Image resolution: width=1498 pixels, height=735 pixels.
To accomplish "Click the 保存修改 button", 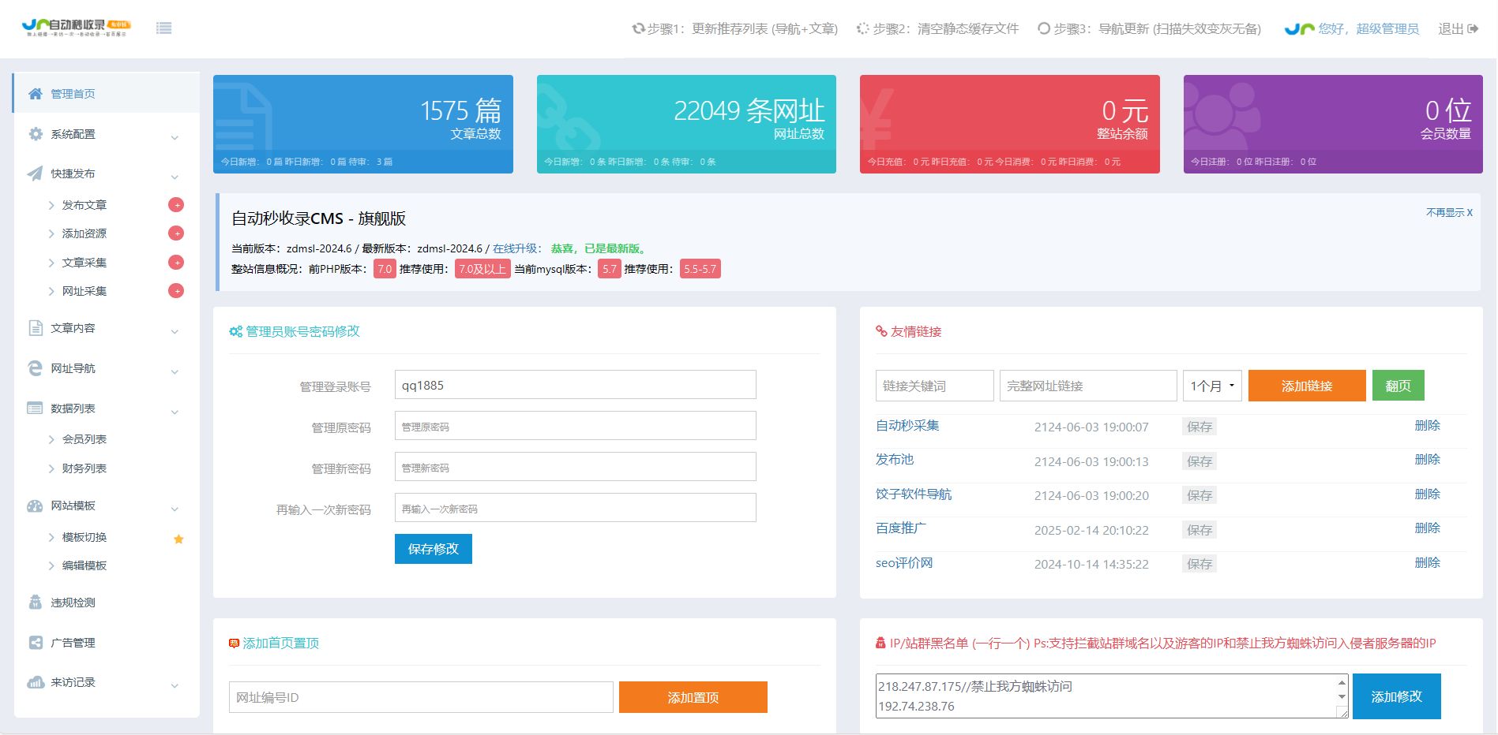I will point(434,549).
